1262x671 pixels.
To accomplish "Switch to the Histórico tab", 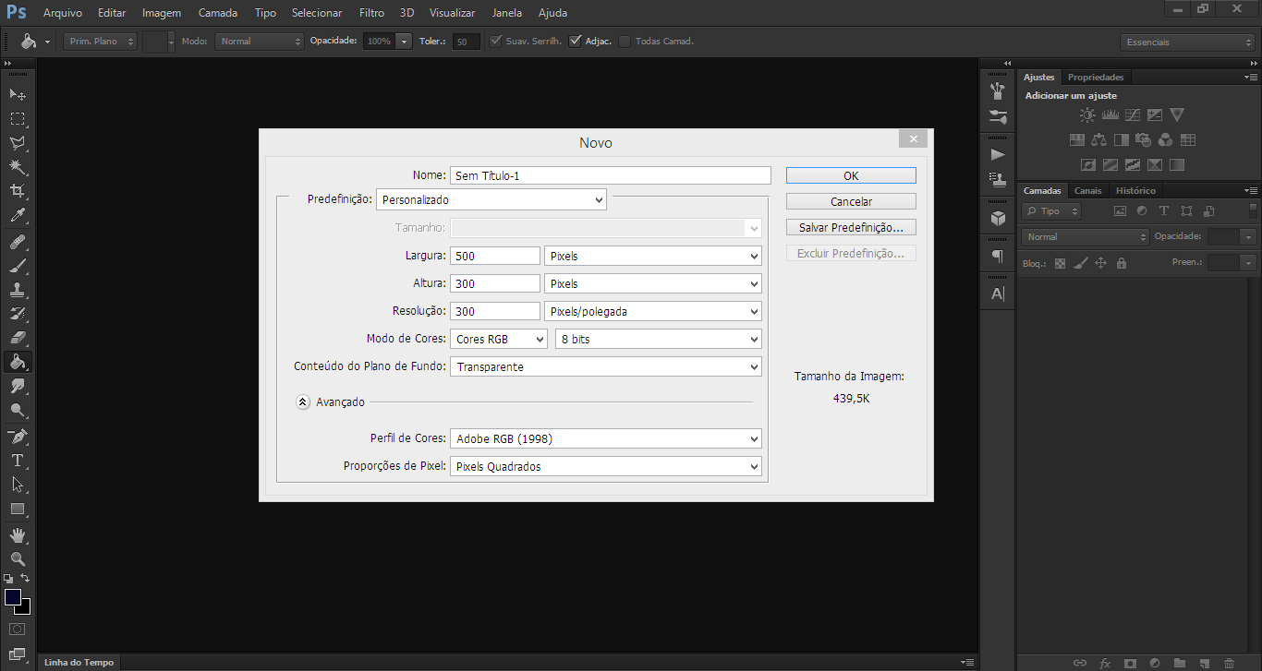I will (x=1135, y=191).
